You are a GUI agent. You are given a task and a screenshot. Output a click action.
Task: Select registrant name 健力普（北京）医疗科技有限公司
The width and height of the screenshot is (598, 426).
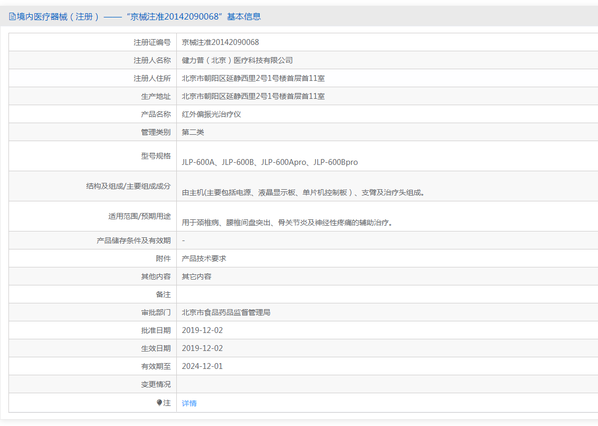(x=237, y=60)
